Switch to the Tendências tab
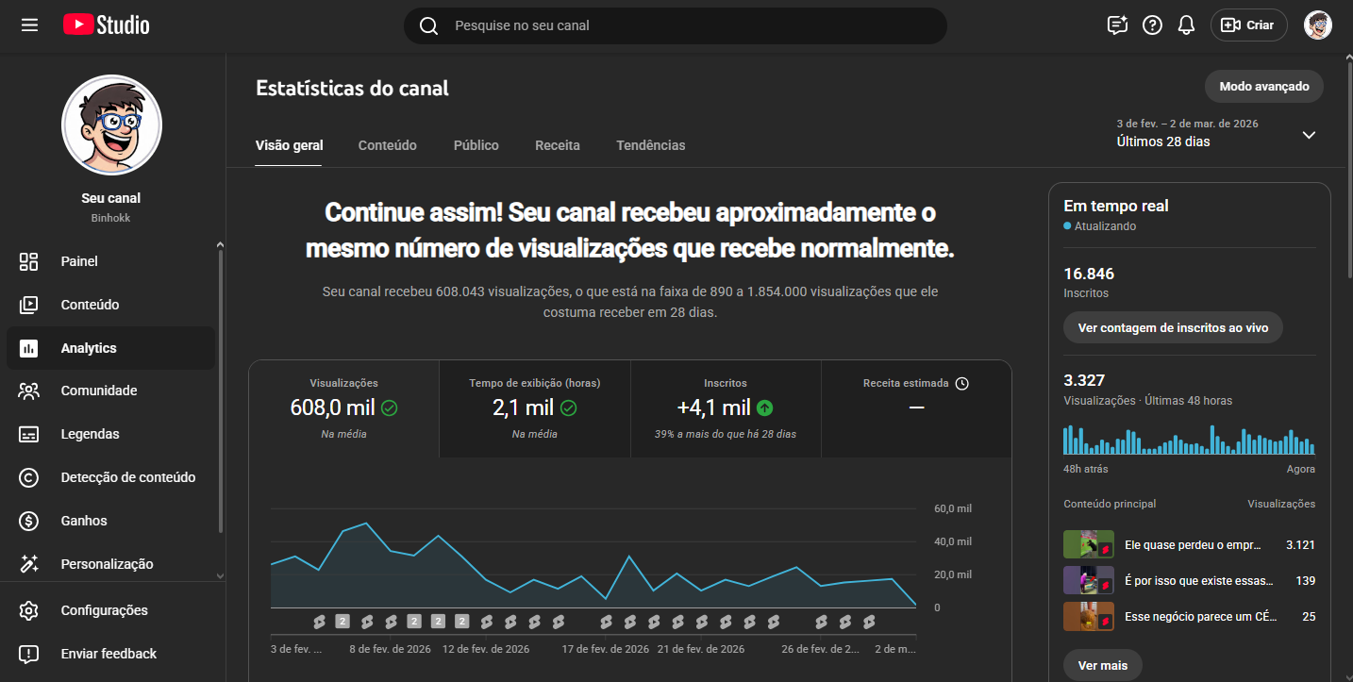Screen dimensions: 1353x682 coord(651,145)
